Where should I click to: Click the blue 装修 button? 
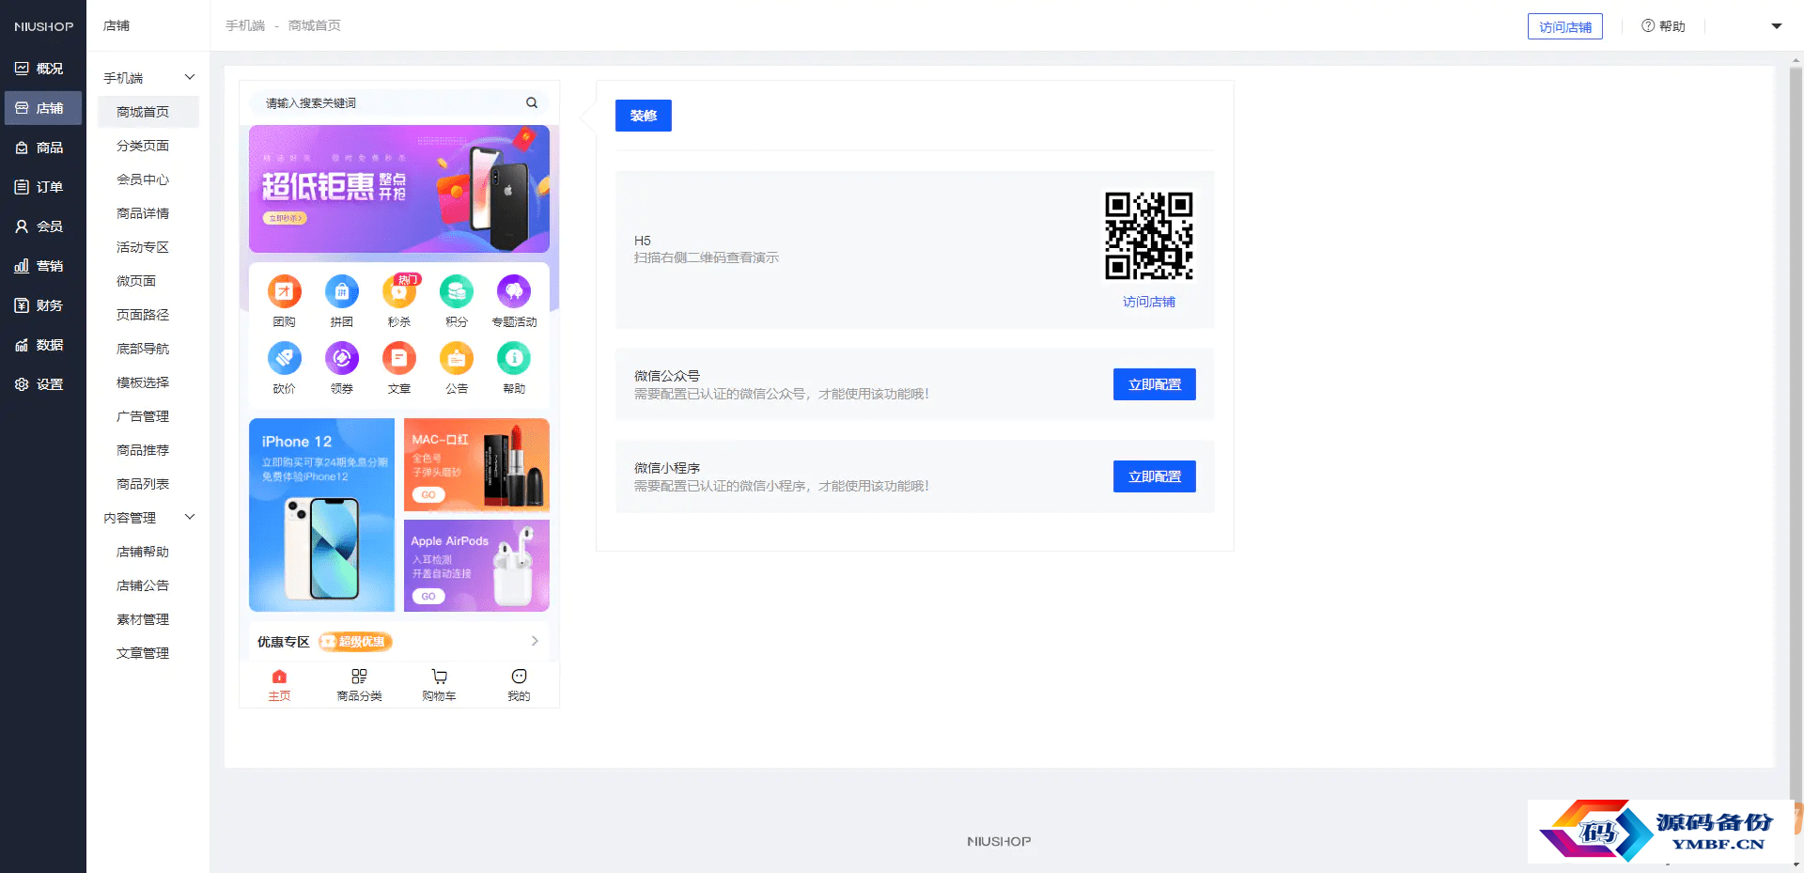coord(644,116)
